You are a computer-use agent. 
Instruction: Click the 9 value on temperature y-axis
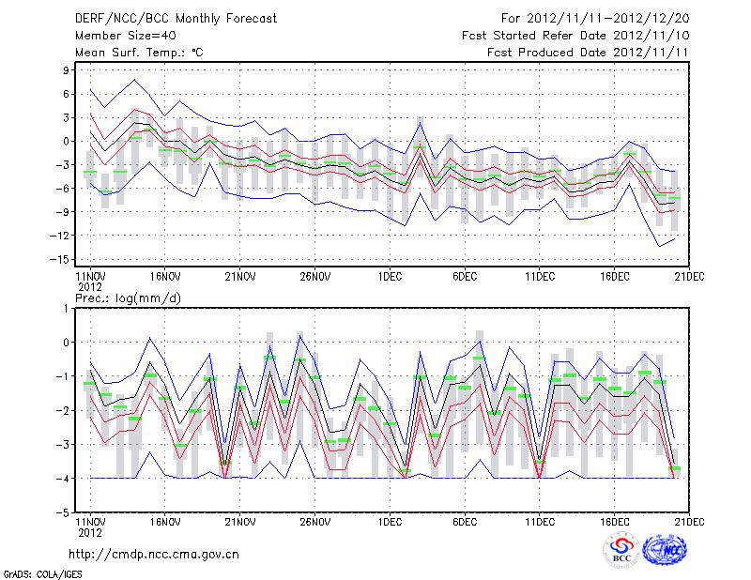click(68, 70)
